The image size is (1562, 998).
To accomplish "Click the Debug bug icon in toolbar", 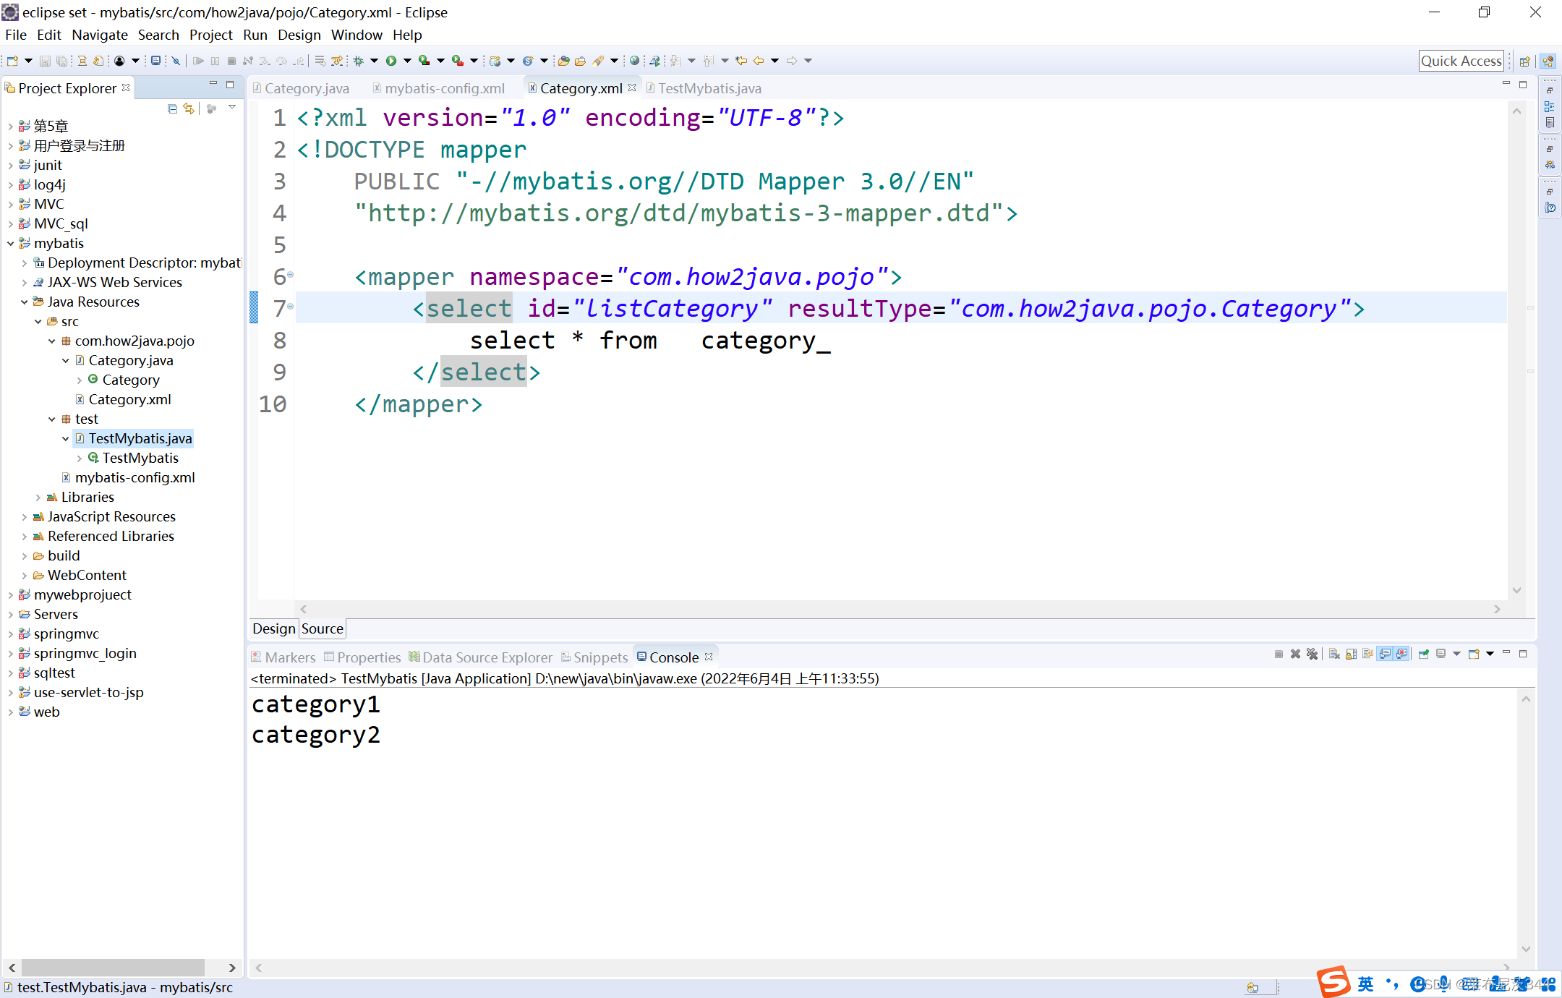I will [x=358, y=61].
